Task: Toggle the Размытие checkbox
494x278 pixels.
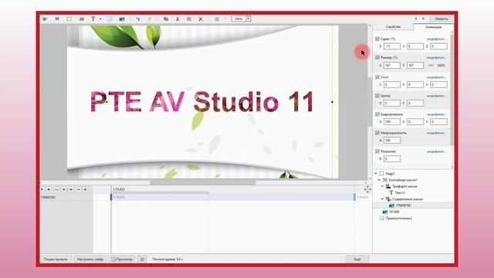Action: 377,151
